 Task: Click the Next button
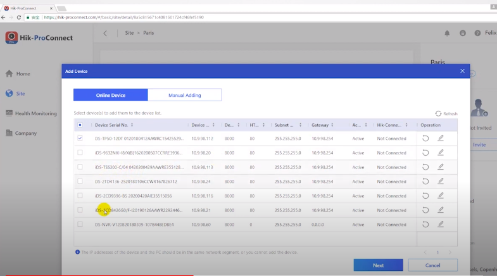(378, 265)
